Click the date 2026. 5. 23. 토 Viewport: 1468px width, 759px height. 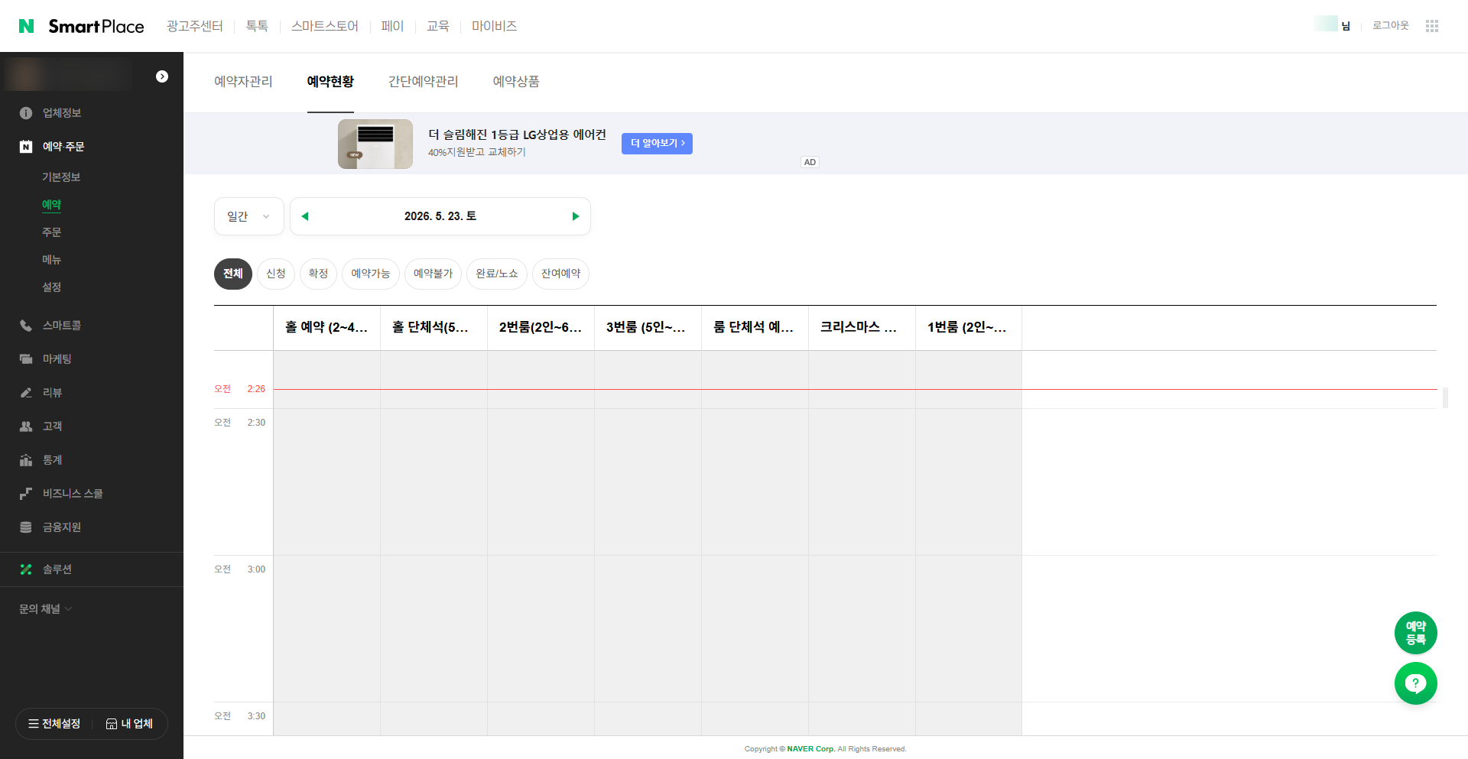pyautogui.click(x=440, y=216)
